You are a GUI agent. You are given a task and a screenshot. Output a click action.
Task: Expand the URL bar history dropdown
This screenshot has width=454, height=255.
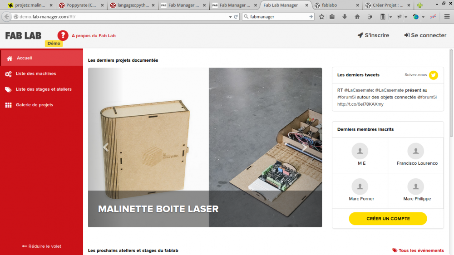tap(230, 17)
